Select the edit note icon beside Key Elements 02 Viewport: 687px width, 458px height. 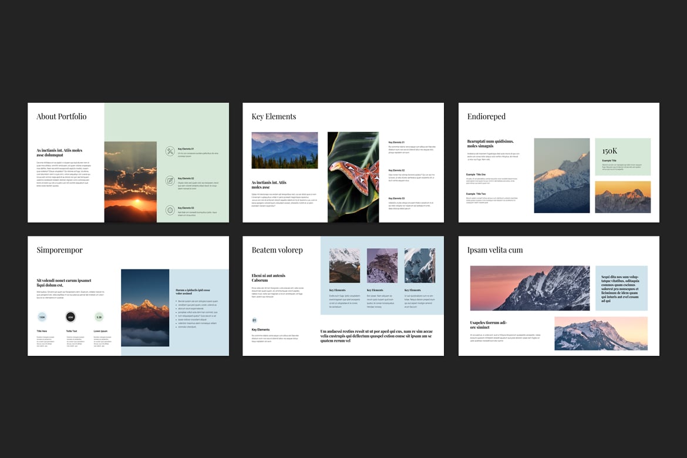coord(170,181)
